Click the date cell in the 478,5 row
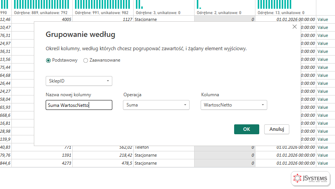Viewport: 335px width, 189px height. 286,163
